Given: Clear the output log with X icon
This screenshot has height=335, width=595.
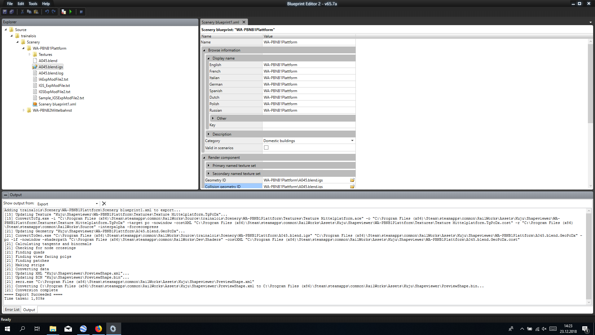Looking at the screenshot, I should [104, 203].
